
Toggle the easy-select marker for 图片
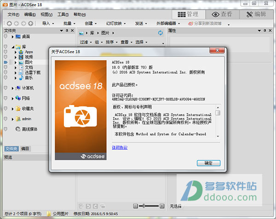coord(6,62)
